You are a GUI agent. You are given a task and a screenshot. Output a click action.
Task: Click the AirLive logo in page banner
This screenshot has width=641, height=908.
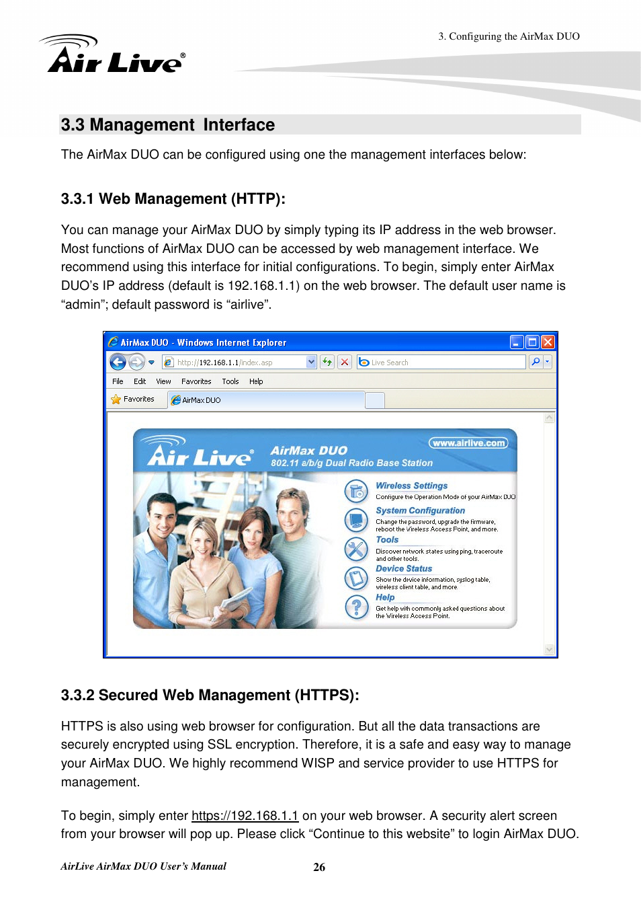coord(199,452)
